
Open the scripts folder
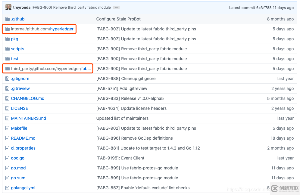tap(17, 49)
